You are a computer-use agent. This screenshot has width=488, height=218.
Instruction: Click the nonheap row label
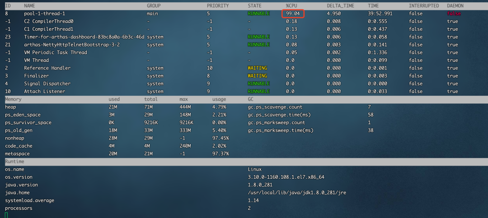pos(14,138)
